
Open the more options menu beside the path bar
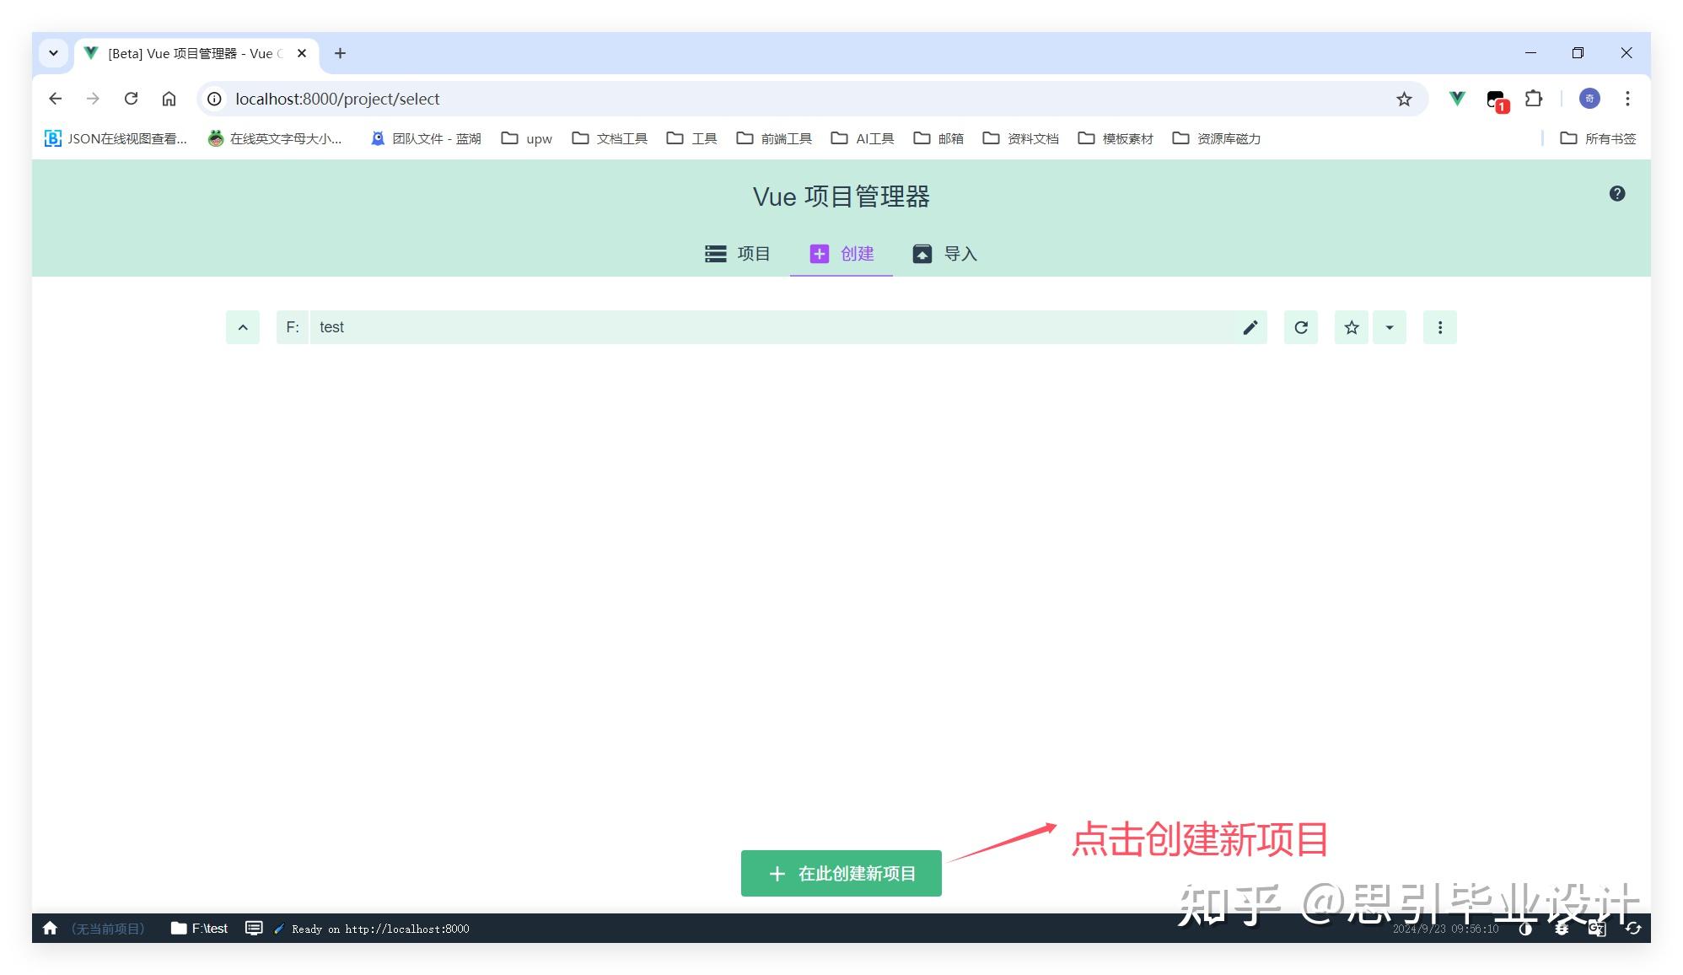click(x=1440, y=327)
